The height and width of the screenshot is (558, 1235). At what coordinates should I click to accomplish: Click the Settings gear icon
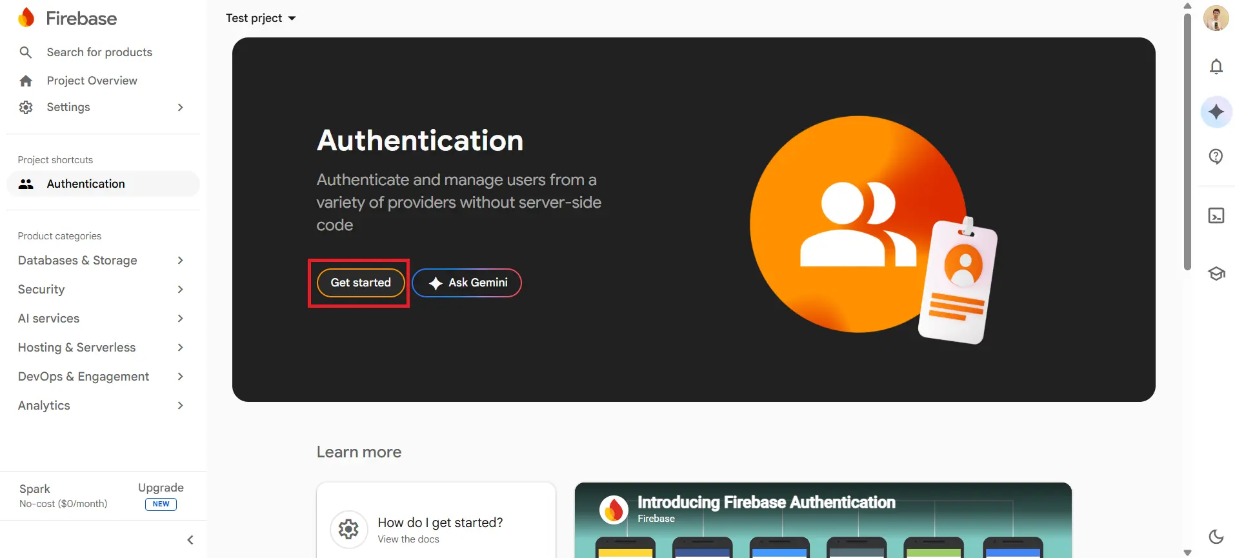[x=26, y=107]
